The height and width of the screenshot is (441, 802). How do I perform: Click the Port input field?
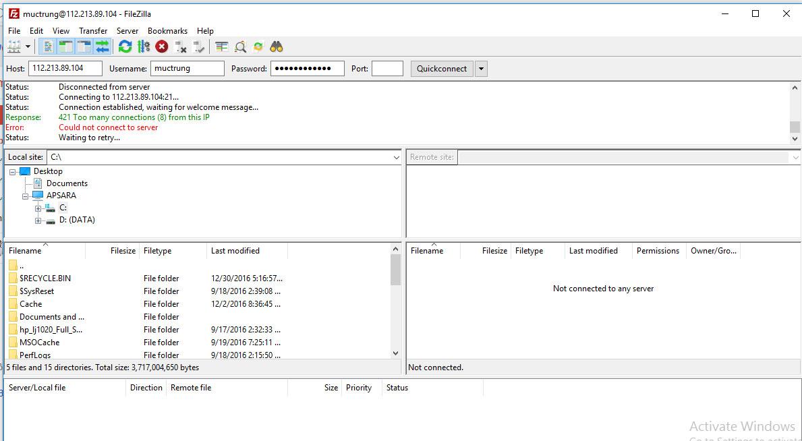[x=387, y=69]
